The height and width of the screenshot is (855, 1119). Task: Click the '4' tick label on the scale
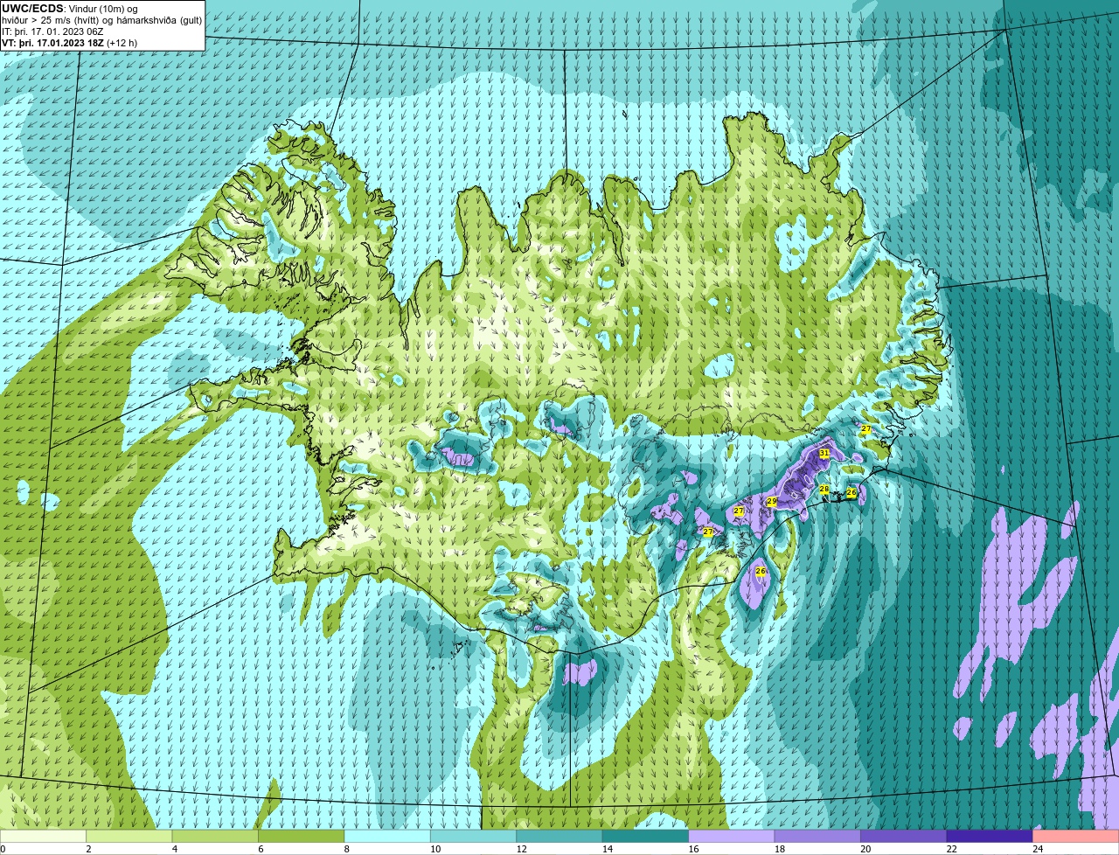pyautogui.click(x=174, y=849)
